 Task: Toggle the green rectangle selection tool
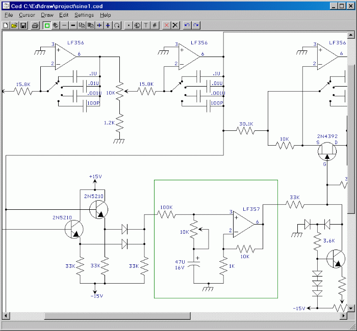coord(47,25)
